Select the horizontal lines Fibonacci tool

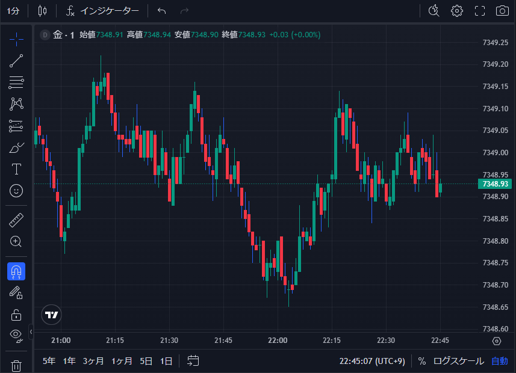click(16, 82)
